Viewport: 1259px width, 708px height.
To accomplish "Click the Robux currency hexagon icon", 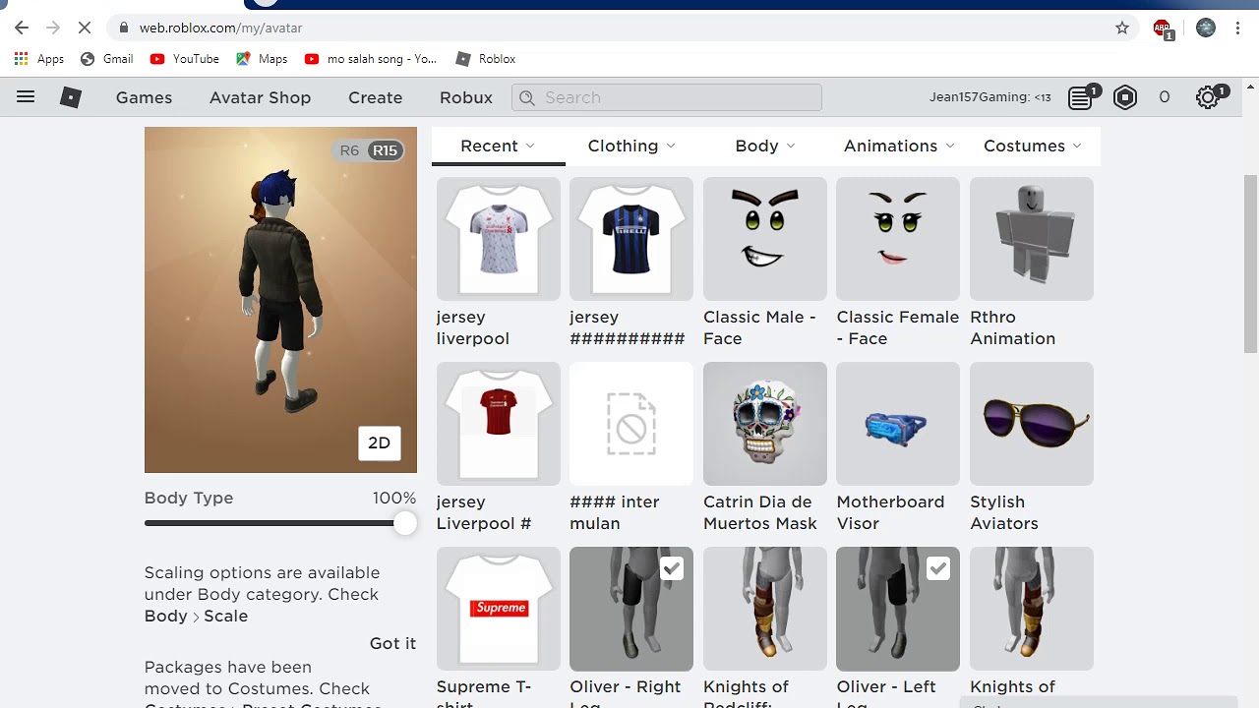I will [x=1125, y=97].
